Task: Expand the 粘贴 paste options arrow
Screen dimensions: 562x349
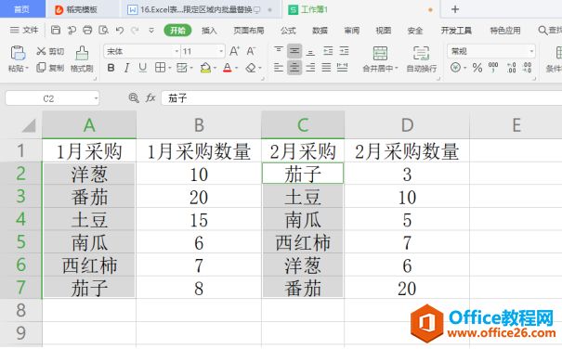Action: (x=27, y=68)
